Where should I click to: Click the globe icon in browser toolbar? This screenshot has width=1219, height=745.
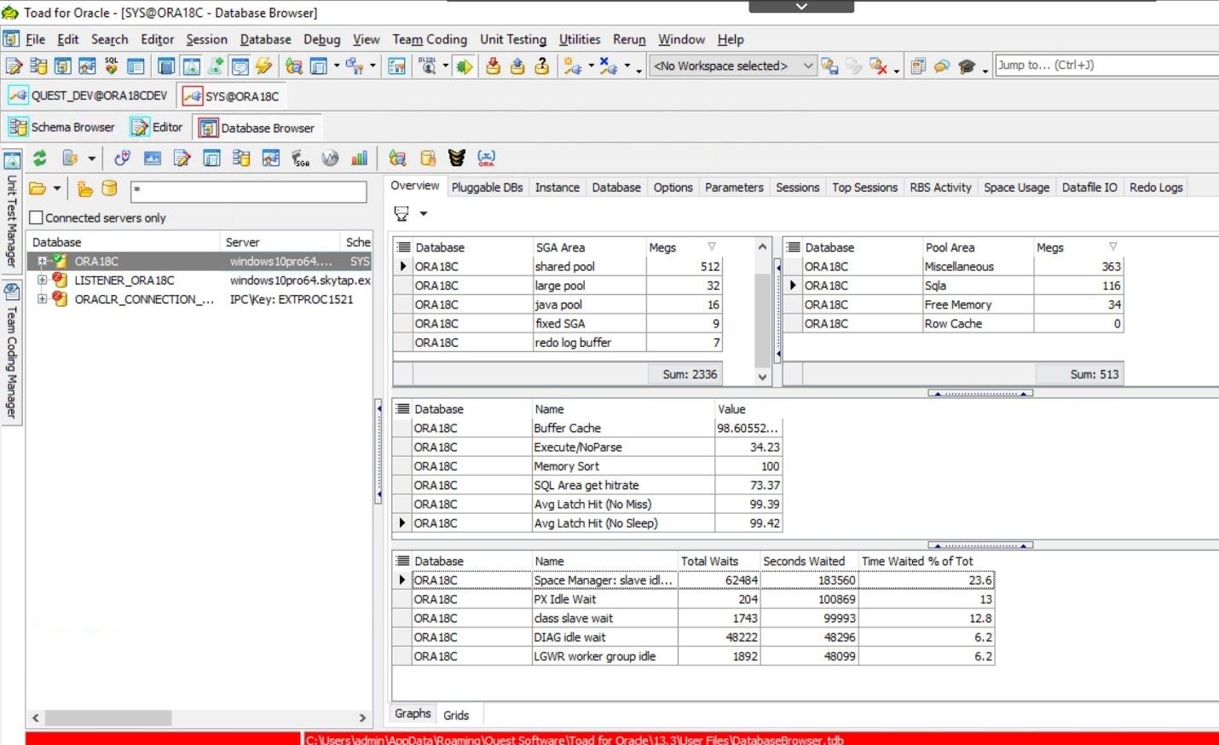click(x=330, y=158)
